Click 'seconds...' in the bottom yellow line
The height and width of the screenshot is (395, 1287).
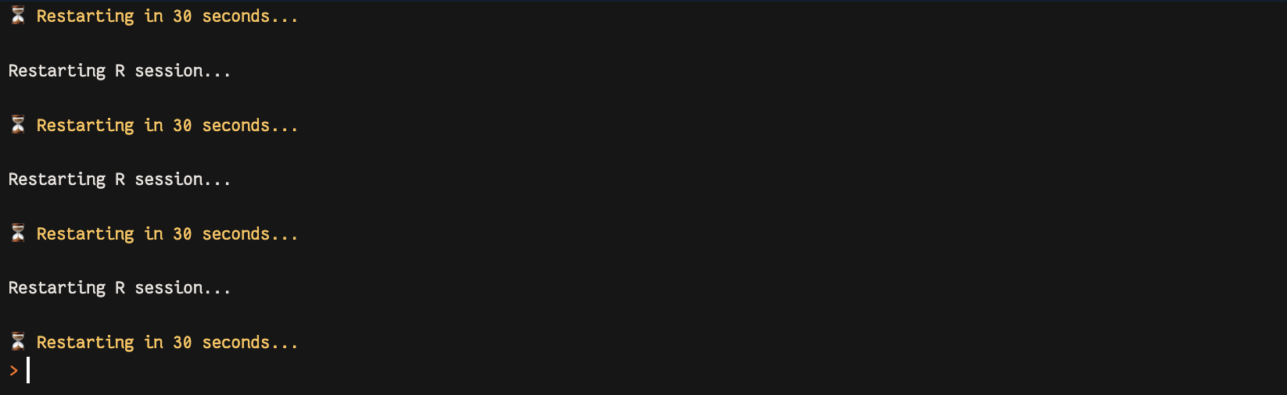(x=250, y=343)
